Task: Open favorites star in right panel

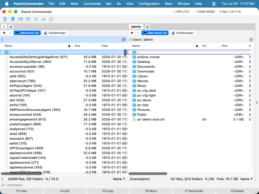Action: pos(132,33)
